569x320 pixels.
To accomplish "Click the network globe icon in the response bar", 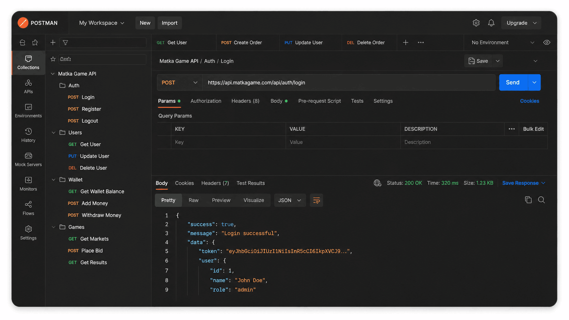I will [377, 183].
